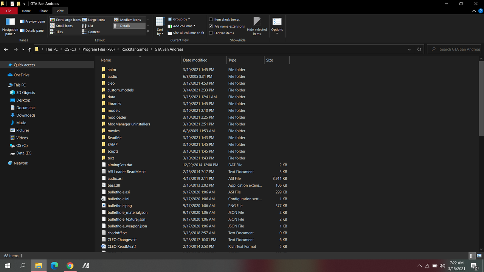Image resolution: width=484 pixels, height=272 pixels.
Task: Toggle the Details pane
Action: coord(32,31)
